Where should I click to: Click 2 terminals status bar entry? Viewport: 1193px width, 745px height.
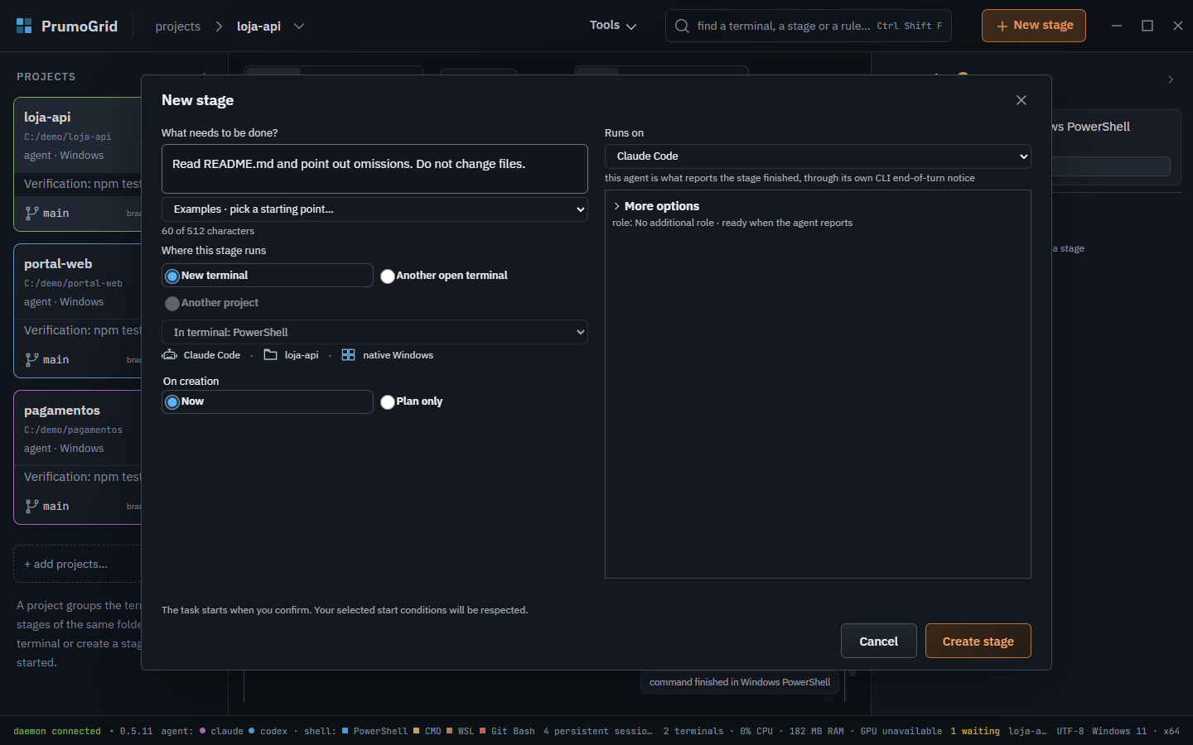pos(693,731)
